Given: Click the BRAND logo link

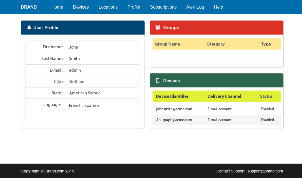Looking at the screenshot, I should point(29,7).
